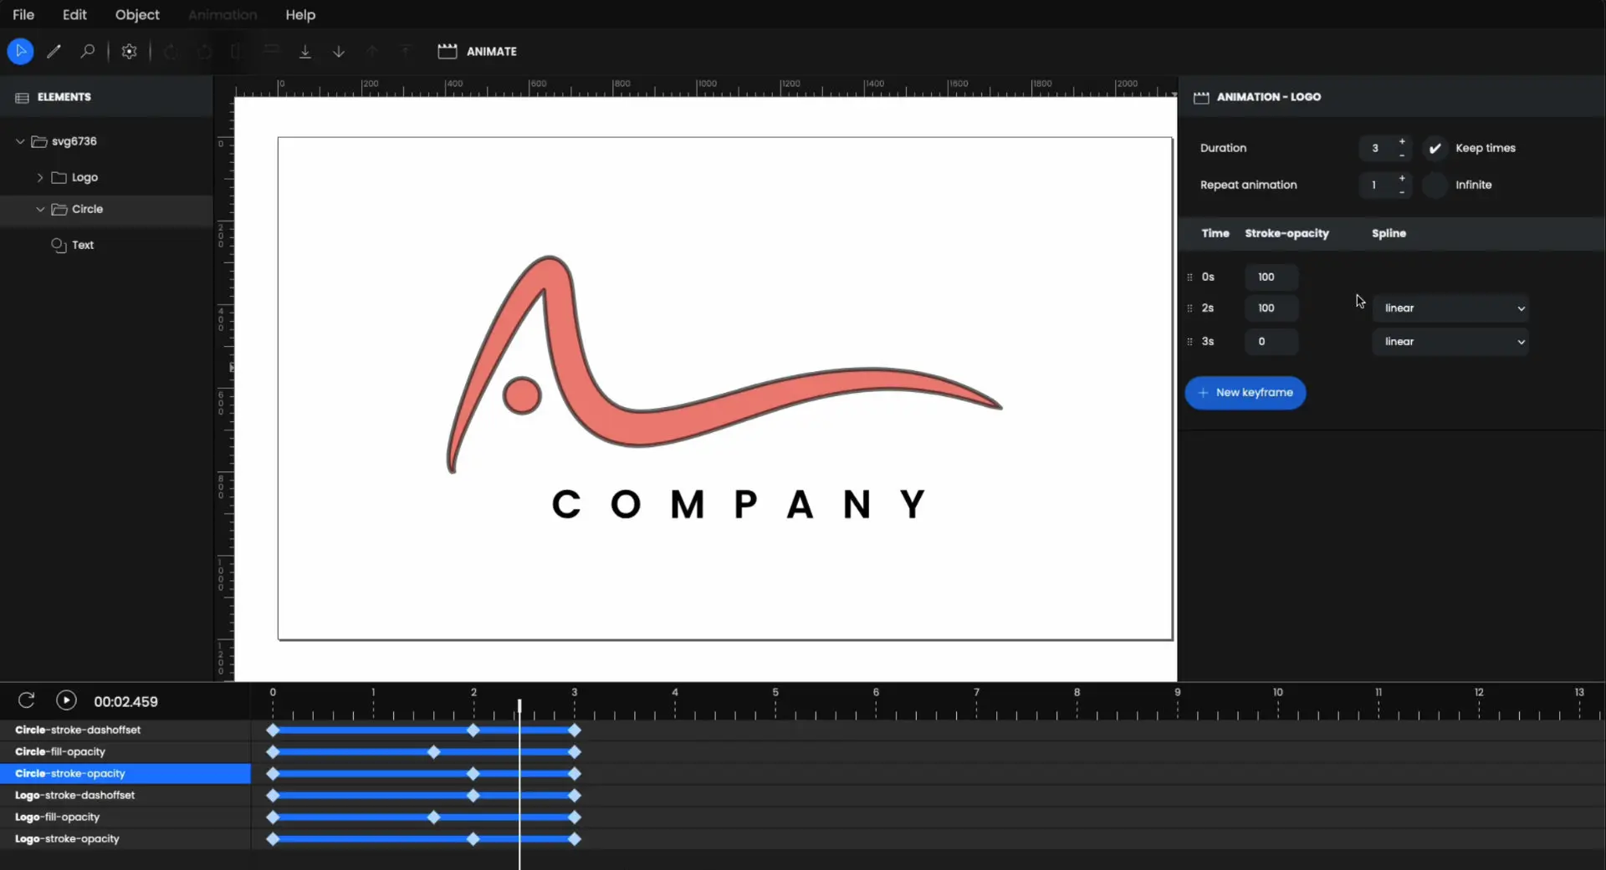The image size is (1606, 870).
Task: Open the dimmed Animation menu
Action: [222, 15]
